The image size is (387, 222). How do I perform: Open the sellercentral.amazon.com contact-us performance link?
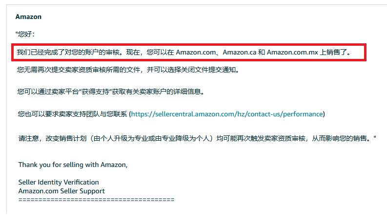pyautogui.click(x=227, y=114)
